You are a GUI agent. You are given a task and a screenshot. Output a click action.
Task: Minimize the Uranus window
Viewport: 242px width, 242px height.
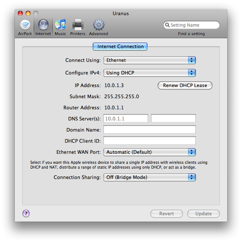pos(28,13)
